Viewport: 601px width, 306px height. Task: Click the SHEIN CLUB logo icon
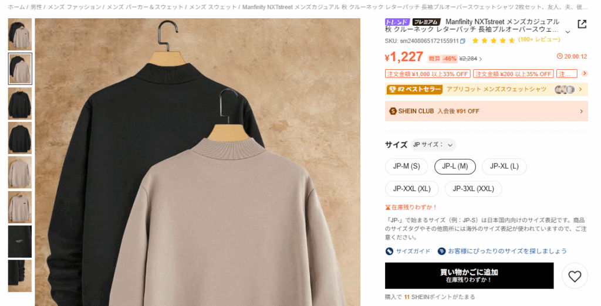(x=393, y=111)
